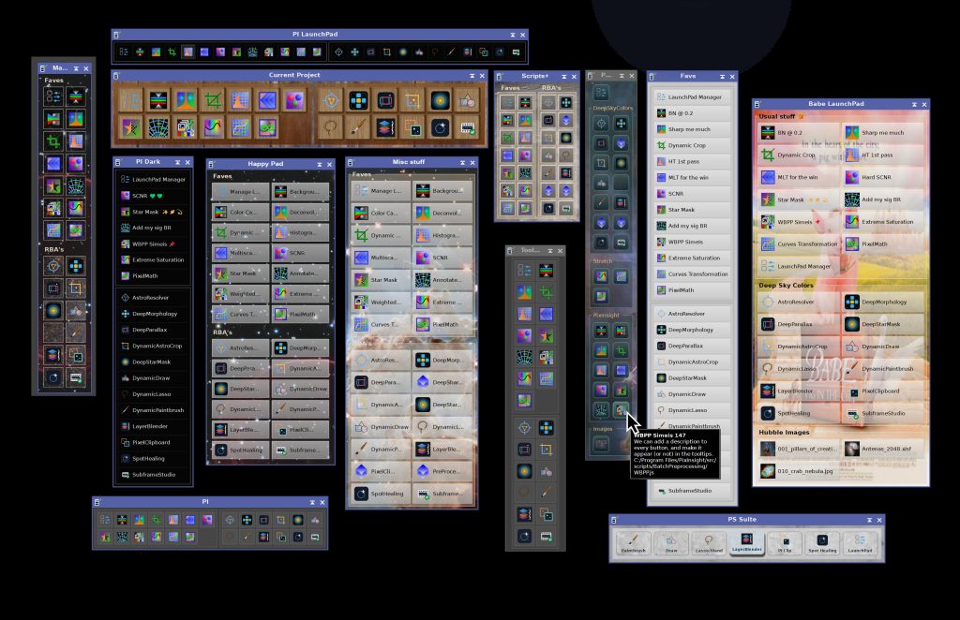Open DeepStarMask icon in the Tool... window
The width and height of the screenshot is (960, 620).
pyautogui.click(x=525, y=471)
